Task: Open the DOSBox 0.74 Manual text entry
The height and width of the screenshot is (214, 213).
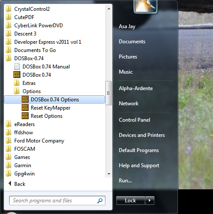Action: pos(46,67)
